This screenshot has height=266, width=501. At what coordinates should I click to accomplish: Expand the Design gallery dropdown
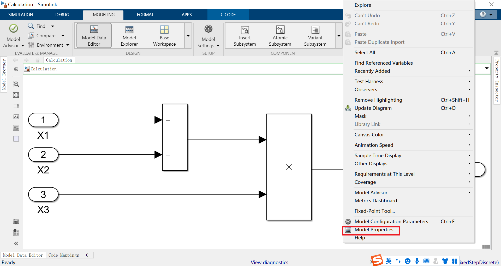(x=188, y=36)
